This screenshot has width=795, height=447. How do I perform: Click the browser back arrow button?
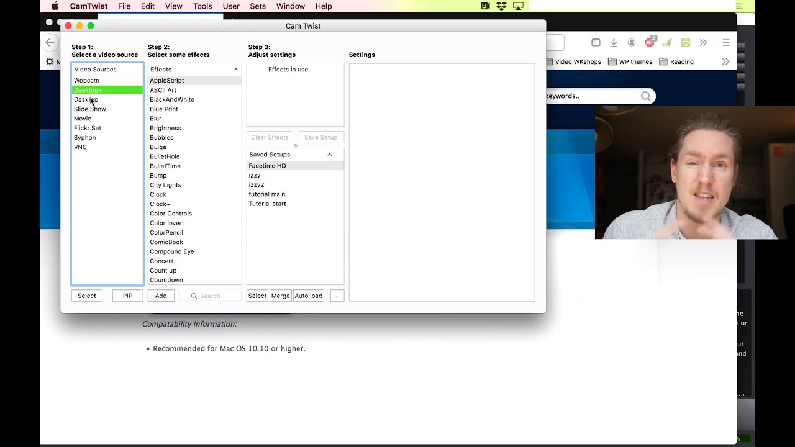pyautogui.click(x=50, y=43)
